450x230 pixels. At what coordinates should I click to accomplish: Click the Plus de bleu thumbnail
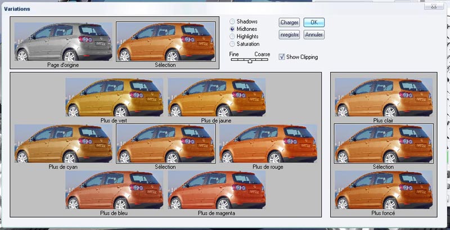pyautogui.click(x=114, y=190)
